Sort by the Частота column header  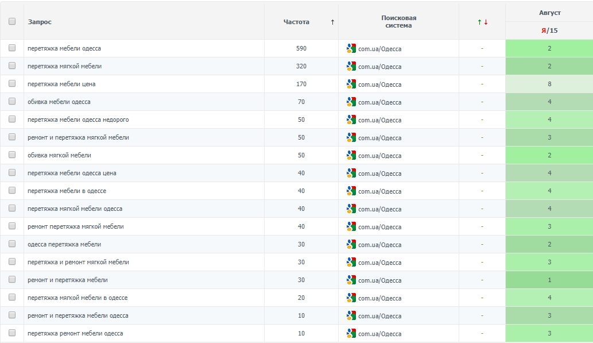point(296,22)
